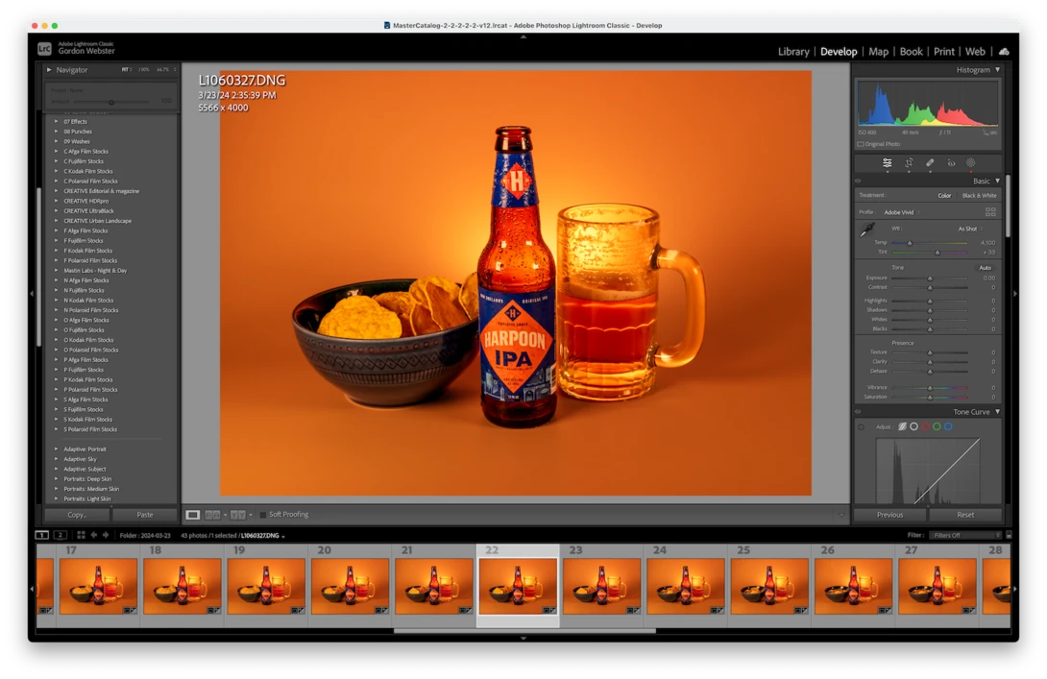Select the Healing tool bandage icon
Screen dimensions: 1047x679
930,163
